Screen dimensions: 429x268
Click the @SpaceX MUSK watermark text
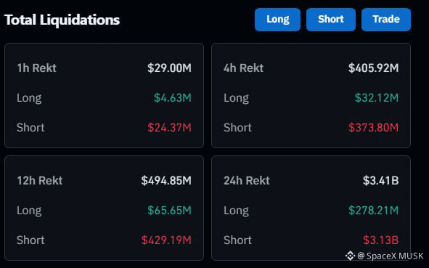(x=391, y=256)
